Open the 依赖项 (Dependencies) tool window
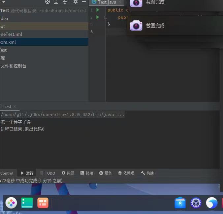 [x=126, y=173]
